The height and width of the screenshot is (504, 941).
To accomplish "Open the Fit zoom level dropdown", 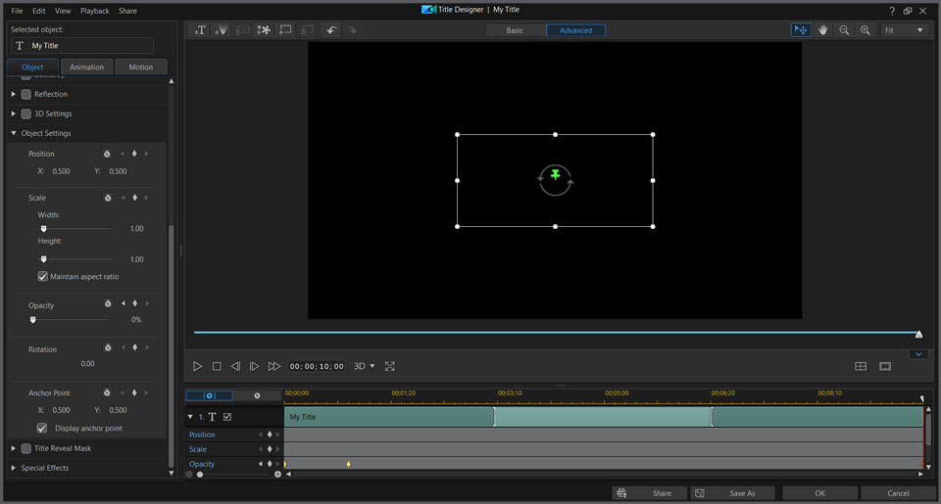I will (903, 30).
